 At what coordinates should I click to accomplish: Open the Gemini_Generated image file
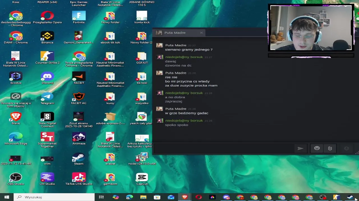(x=79, y=37)
